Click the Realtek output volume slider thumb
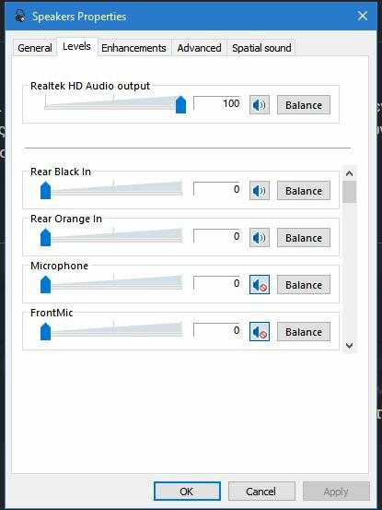Viewport: 382px width, 510px height. (180, 105)
